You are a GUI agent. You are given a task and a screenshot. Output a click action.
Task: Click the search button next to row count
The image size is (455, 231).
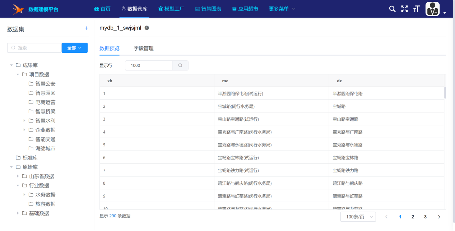[180, 65]
